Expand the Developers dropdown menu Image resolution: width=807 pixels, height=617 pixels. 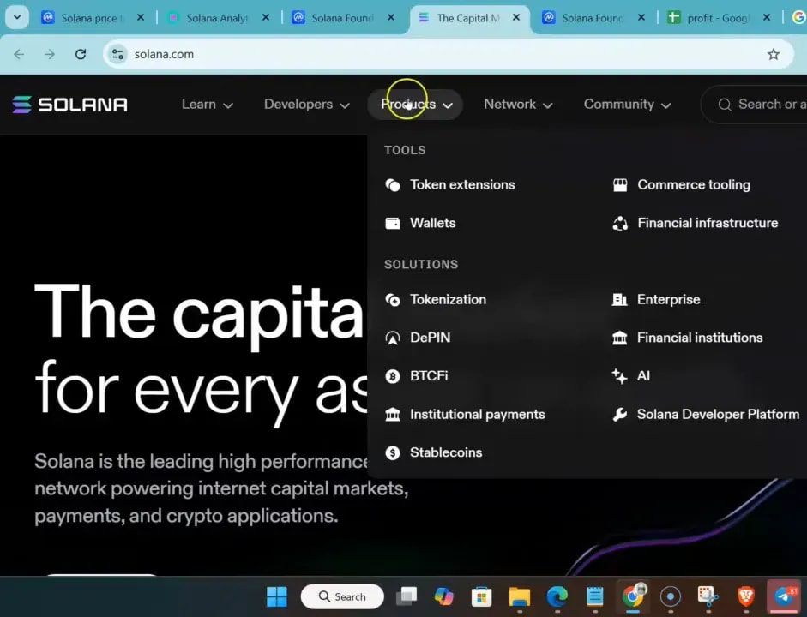(x=306, y=105)
